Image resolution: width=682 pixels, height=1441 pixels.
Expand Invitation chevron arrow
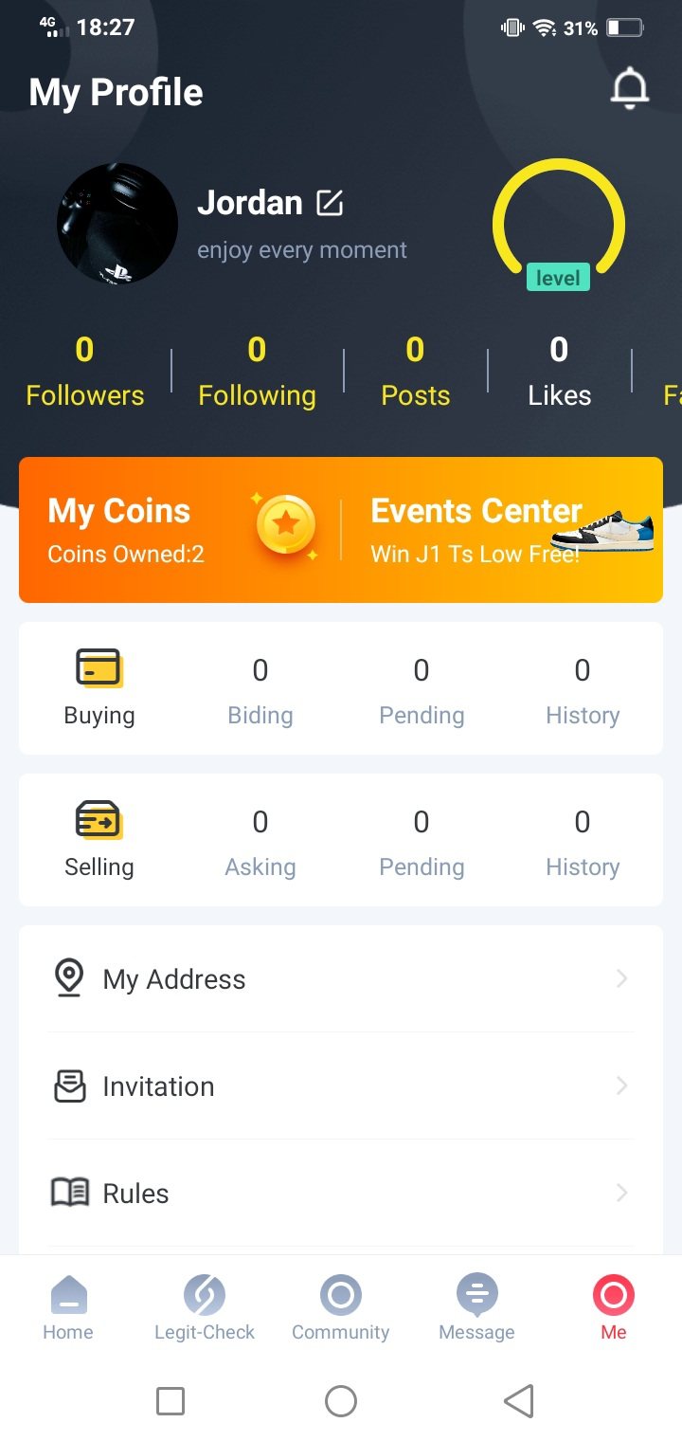[x=621, y=1085]
